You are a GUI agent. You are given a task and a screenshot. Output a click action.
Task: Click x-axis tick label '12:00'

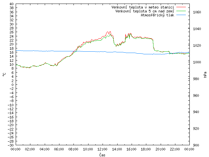point(102,149)
